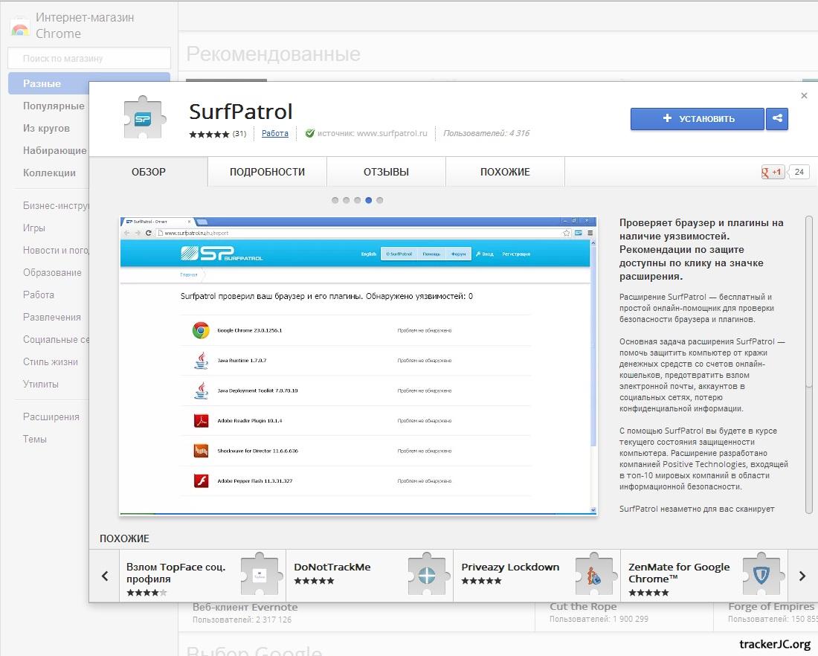Click the SurfPatrol report screenshot preview
Viewport: 818px width, 656px height.
click(358, 366)
